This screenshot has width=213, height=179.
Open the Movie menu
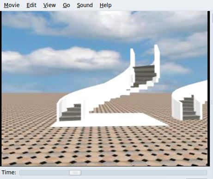[12, 5]
